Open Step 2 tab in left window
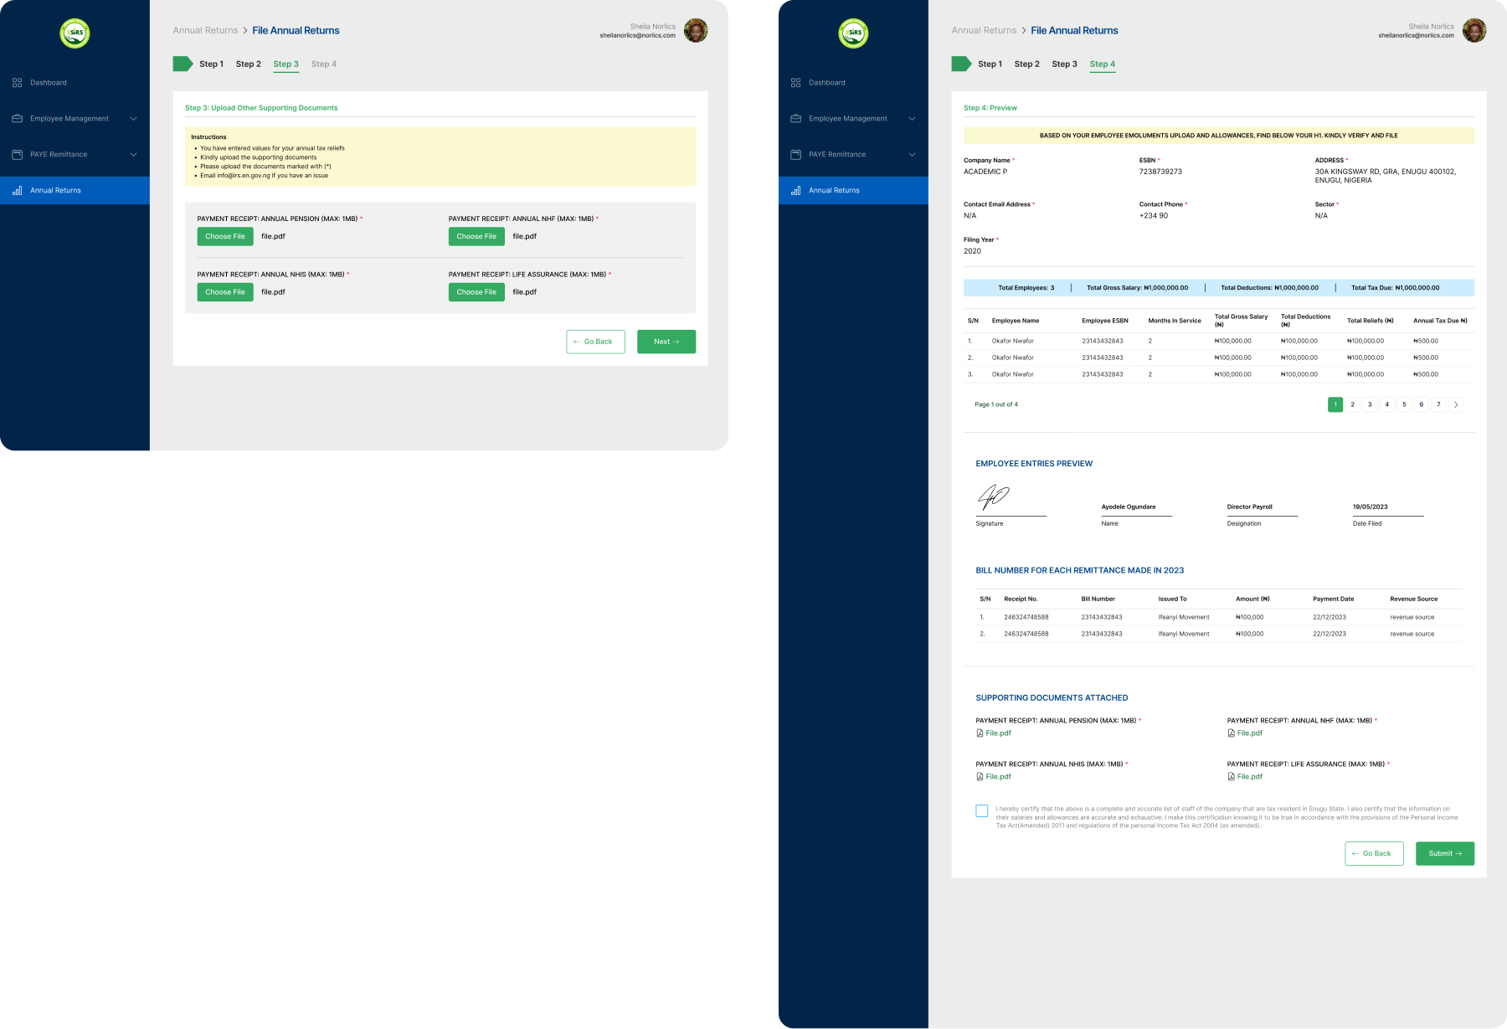 point(248,64)
